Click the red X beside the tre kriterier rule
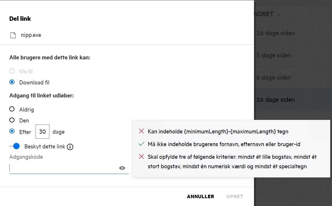 click(x=141, y=157)
